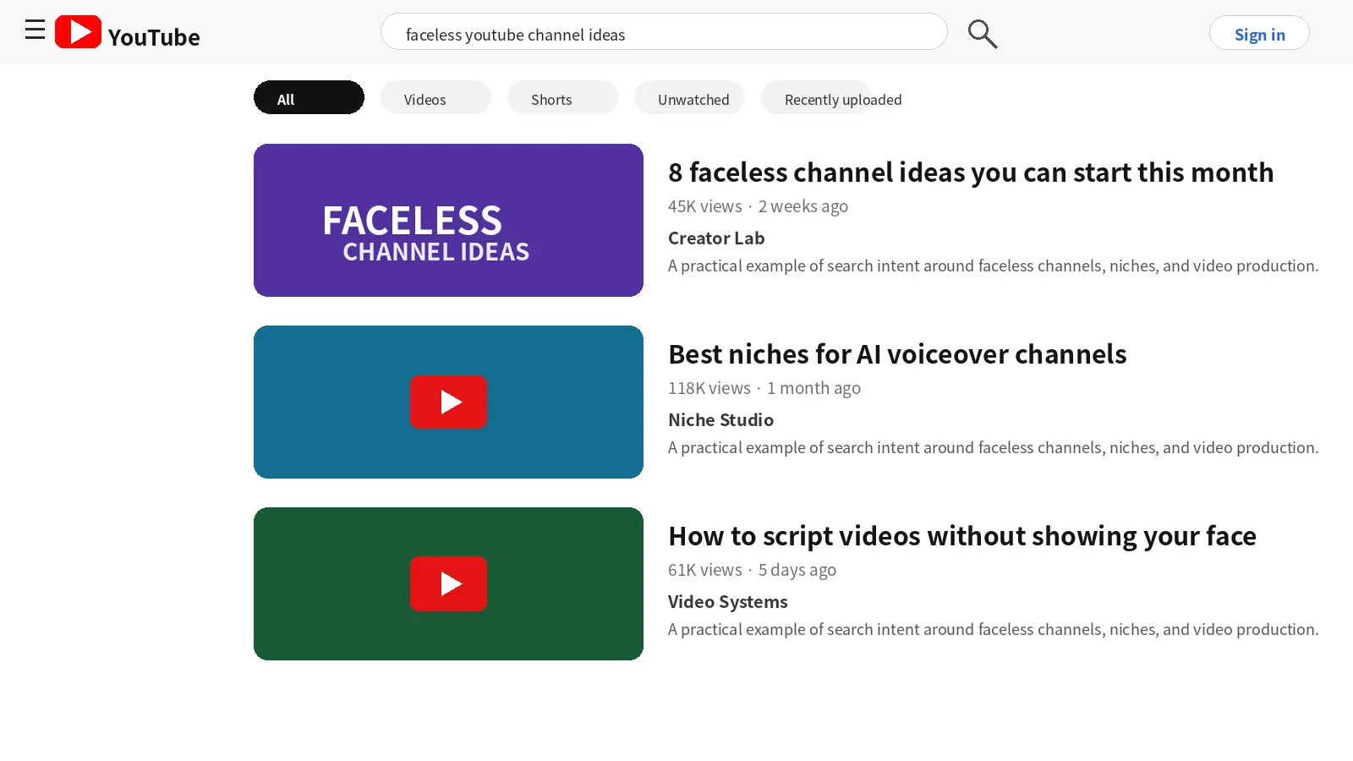
Task: Open the Faceless Channel Ideas purple thumbnail
Action: [x=448, y=220]
